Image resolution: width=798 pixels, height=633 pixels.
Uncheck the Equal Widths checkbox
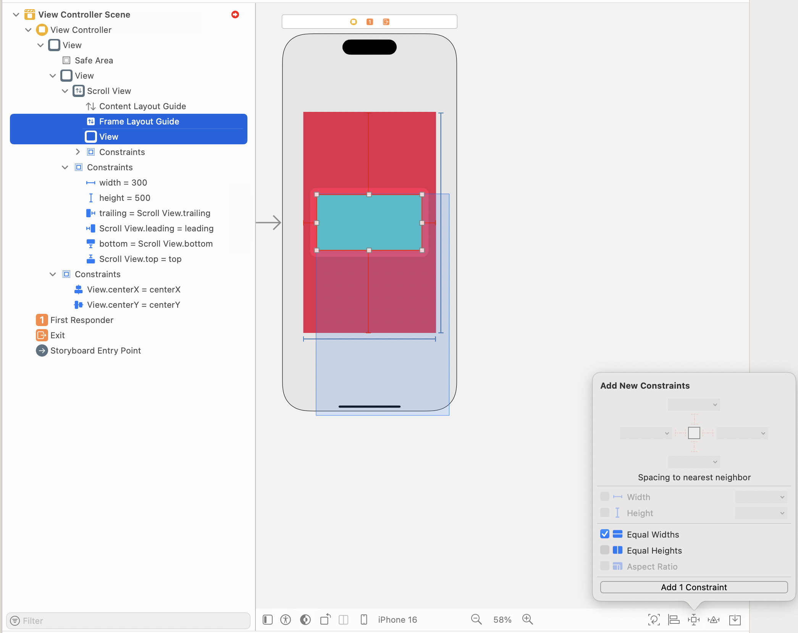[604, 534]
